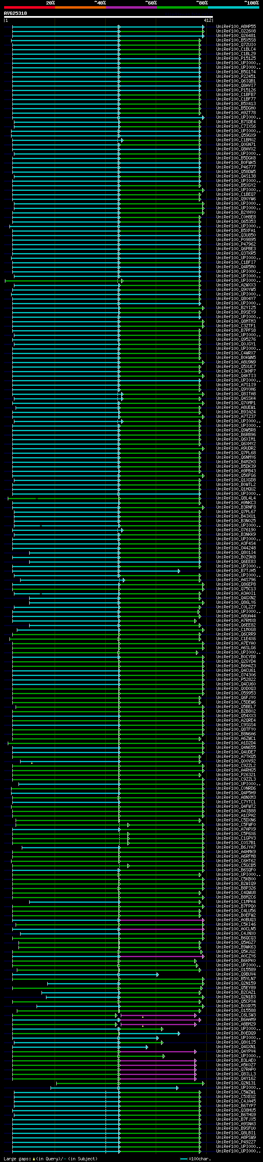The width and height of the screenshot is (263, 1162).
Task: Select the UniRef100_C6LSW3 label
Action: pyautogui.click(x=236, y=1015)
